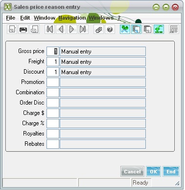Click the paperclip attachment icon
The height and width of the screenshot is (190, 185).
point(98,29)
